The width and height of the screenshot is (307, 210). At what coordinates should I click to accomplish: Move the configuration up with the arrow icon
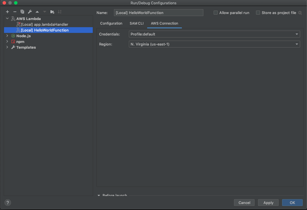pyautogui.click(x=37, y=12)
